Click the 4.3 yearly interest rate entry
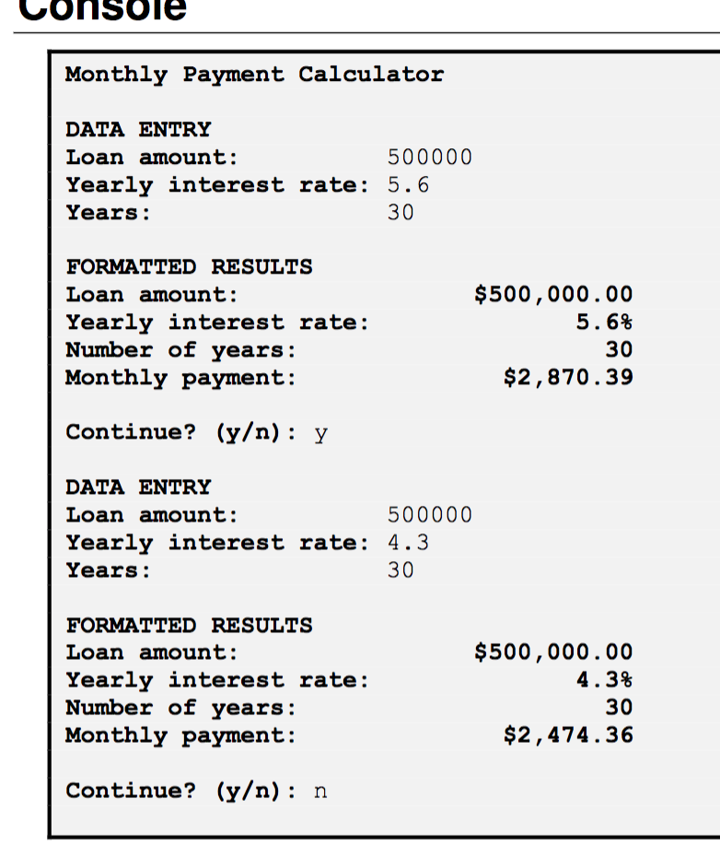Screen dimensions: 720x857 [408, 542]
